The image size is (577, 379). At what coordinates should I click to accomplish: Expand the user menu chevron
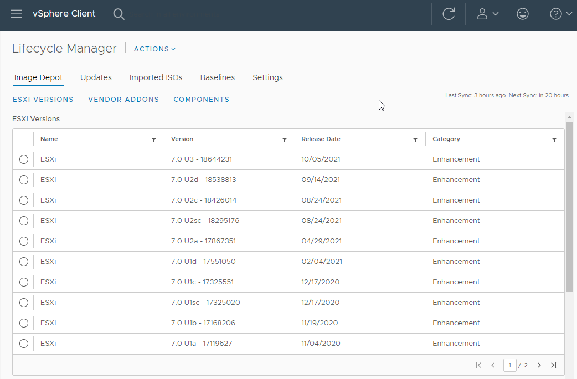click(x=495, y=14)
